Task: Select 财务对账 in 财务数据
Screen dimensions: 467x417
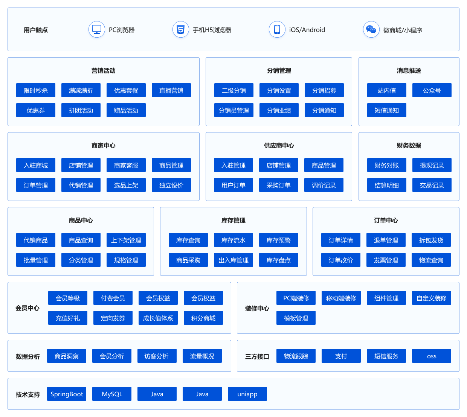Action: [x=387, y=165]
